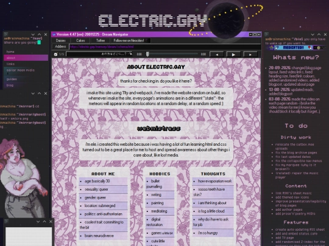Collapse the mirror panel with its down chevron
The width and height of the screenshot is (329, 246).
[x=33, y=94]
